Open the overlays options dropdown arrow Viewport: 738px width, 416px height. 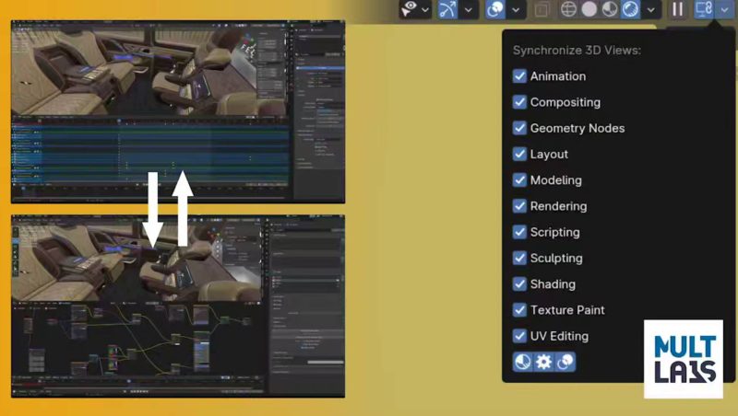pyautogui.click(x=517, y=9)
